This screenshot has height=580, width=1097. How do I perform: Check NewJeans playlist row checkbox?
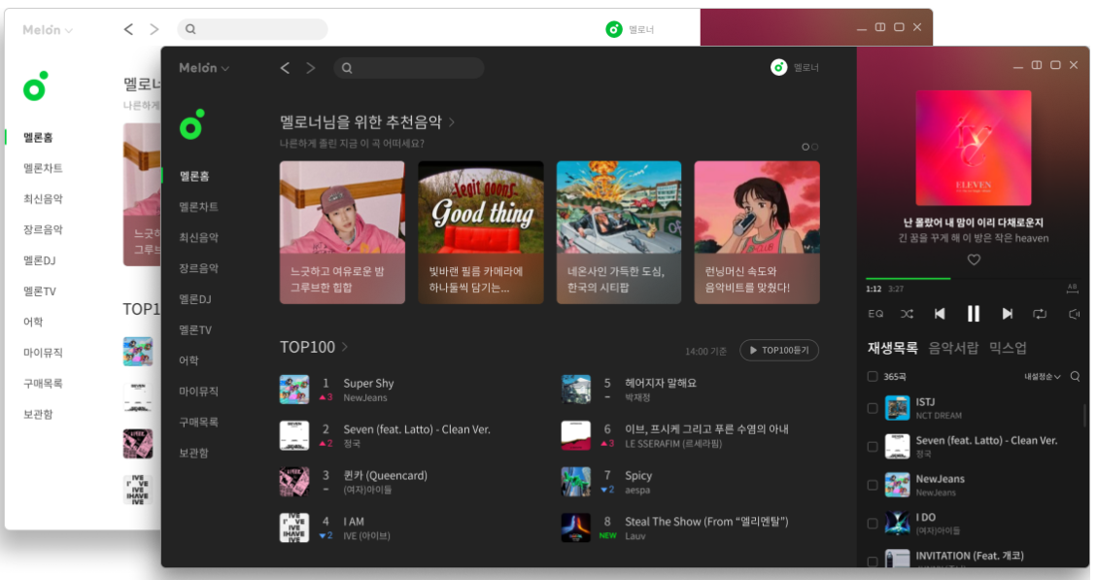pyautogui.click(x=873, y=485)
